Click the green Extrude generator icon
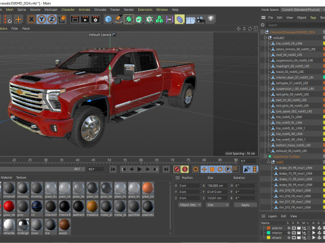The width and height of the screenshot is (325, 243). click(139, 20)
